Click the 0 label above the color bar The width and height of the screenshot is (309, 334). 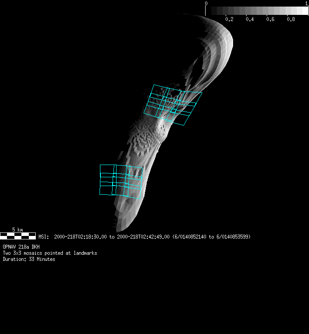tap(206, 4)
